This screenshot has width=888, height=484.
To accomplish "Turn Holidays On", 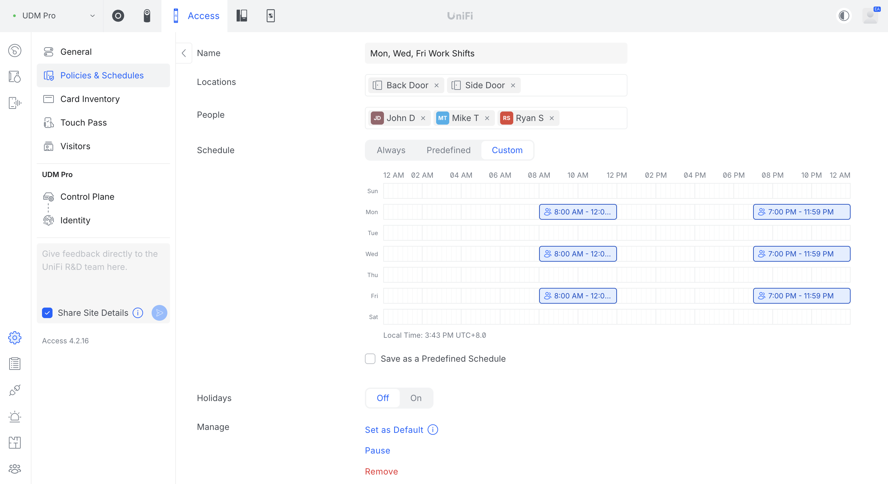I will (416, 398).
